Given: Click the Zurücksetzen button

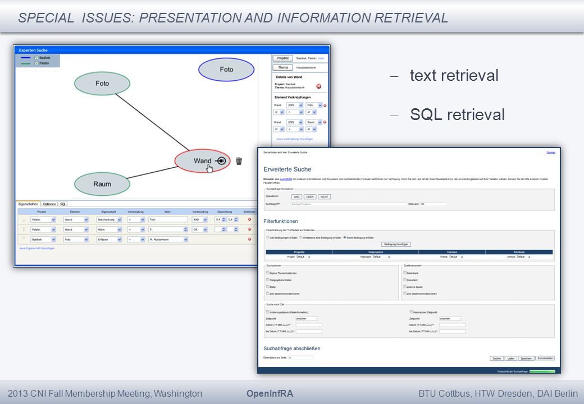Looking at the screenshot, I should tap(545, 358).
